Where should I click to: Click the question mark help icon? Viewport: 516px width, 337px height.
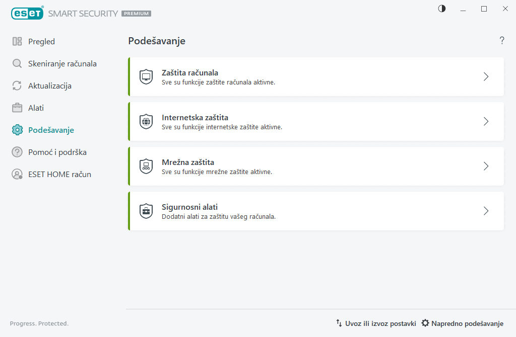pos(502,41)
